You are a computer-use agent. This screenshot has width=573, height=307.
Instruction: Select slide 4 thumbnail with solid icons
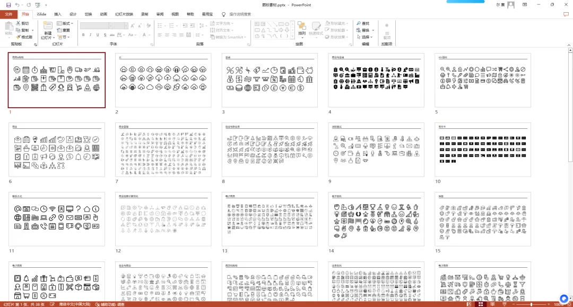point(376,80)
